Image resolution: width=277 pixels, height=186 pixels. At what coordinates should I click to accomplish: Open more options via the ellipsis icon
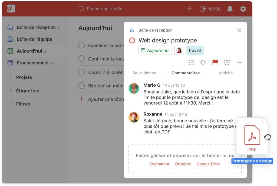[x=239, y=62]
